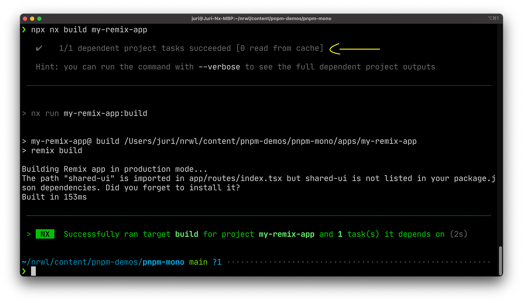Image resolution: width=523 pixels, height=303 pixels.
Task: Select the Built in 153ms text
Action: click(x=54, y=197)
